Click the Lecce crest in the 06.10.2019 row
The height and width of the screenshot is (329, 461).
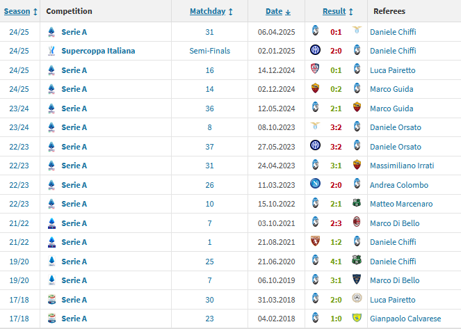[x=357, y=280]
